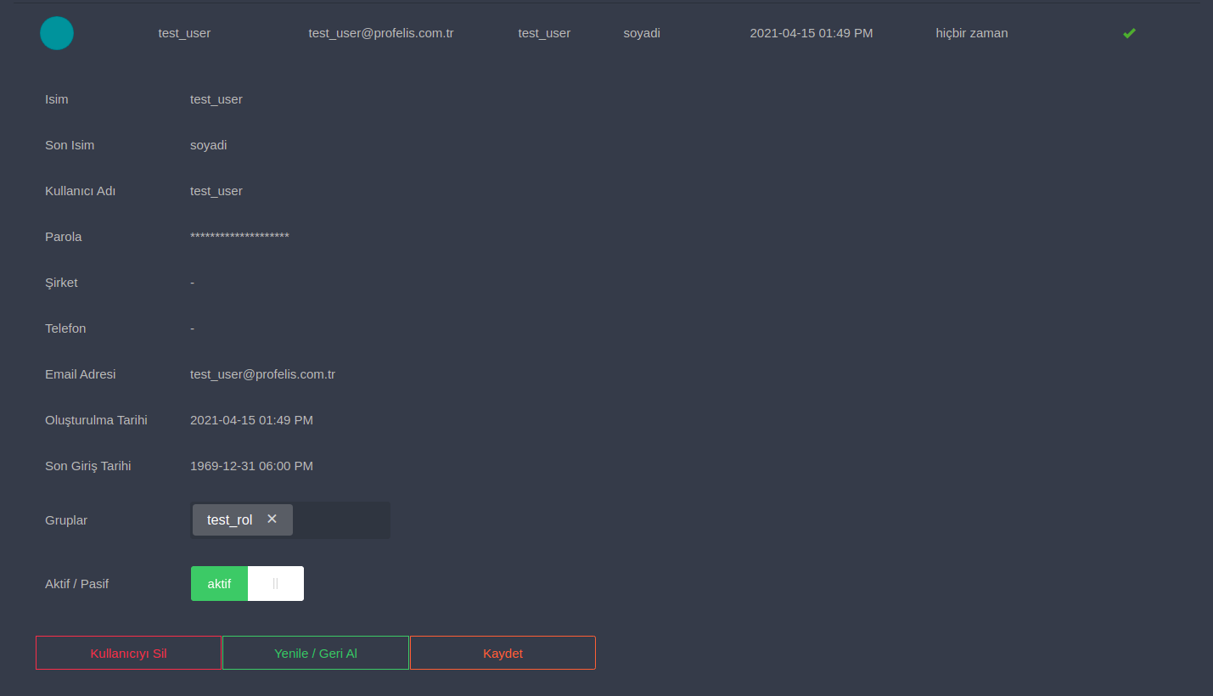Image resolution: width=1213 pixels, height=696 pixels.
Task: Save changes with the Kaydet button
Action: [503, 653]
